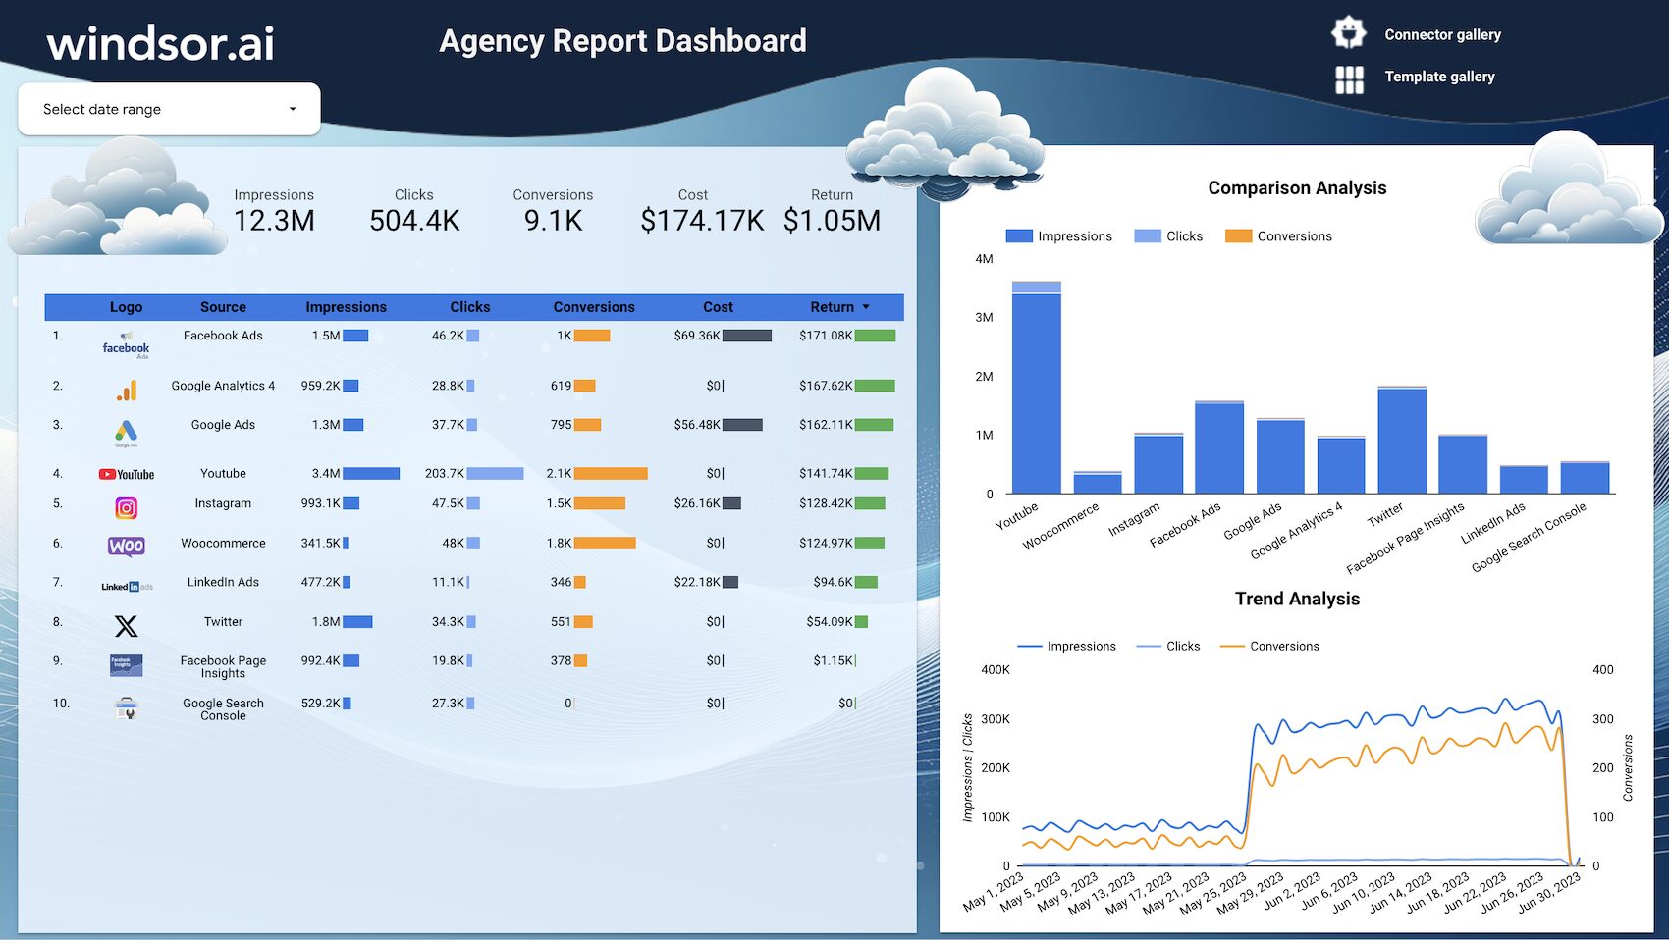
Task: Click the Trend Analysis chart title
Action: coord(1297,599)
